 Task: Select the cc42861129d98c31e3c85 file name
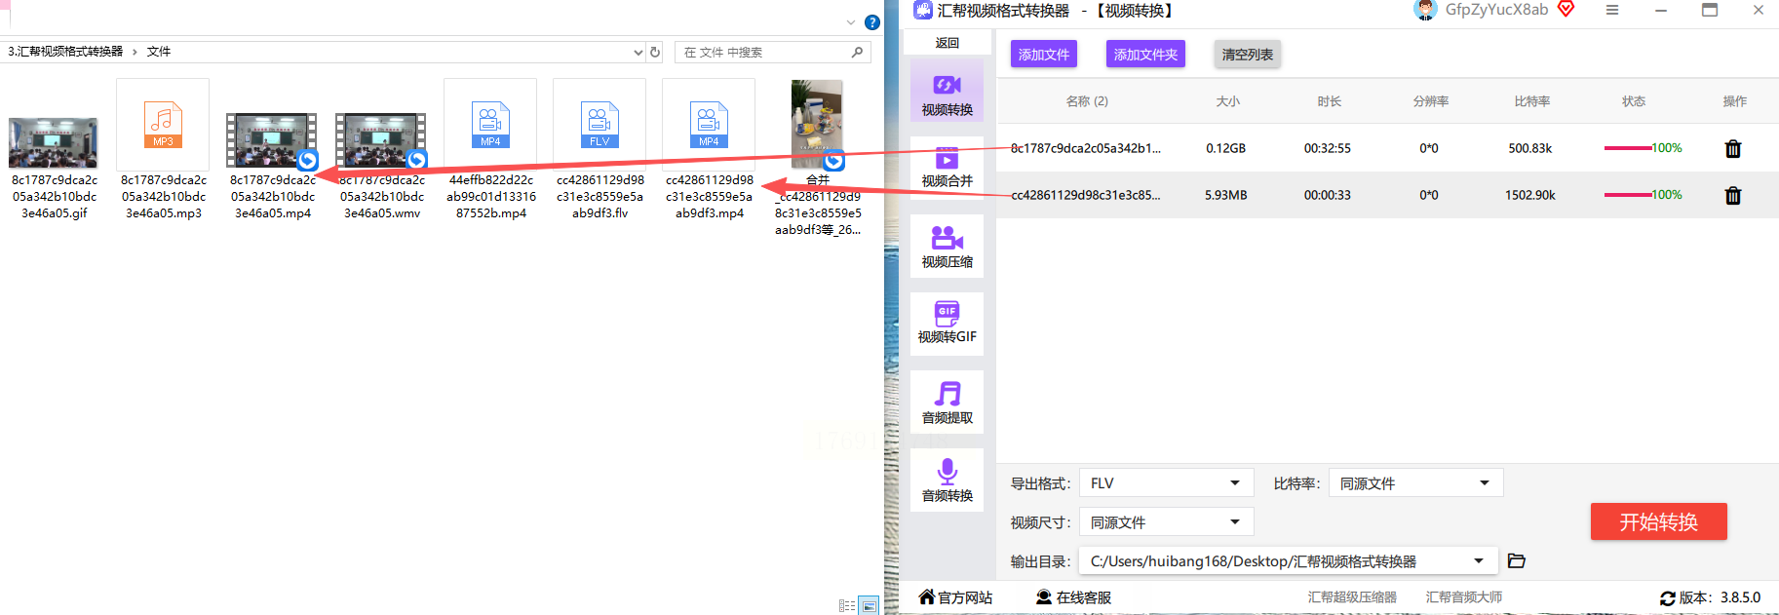coord(1085,195)
